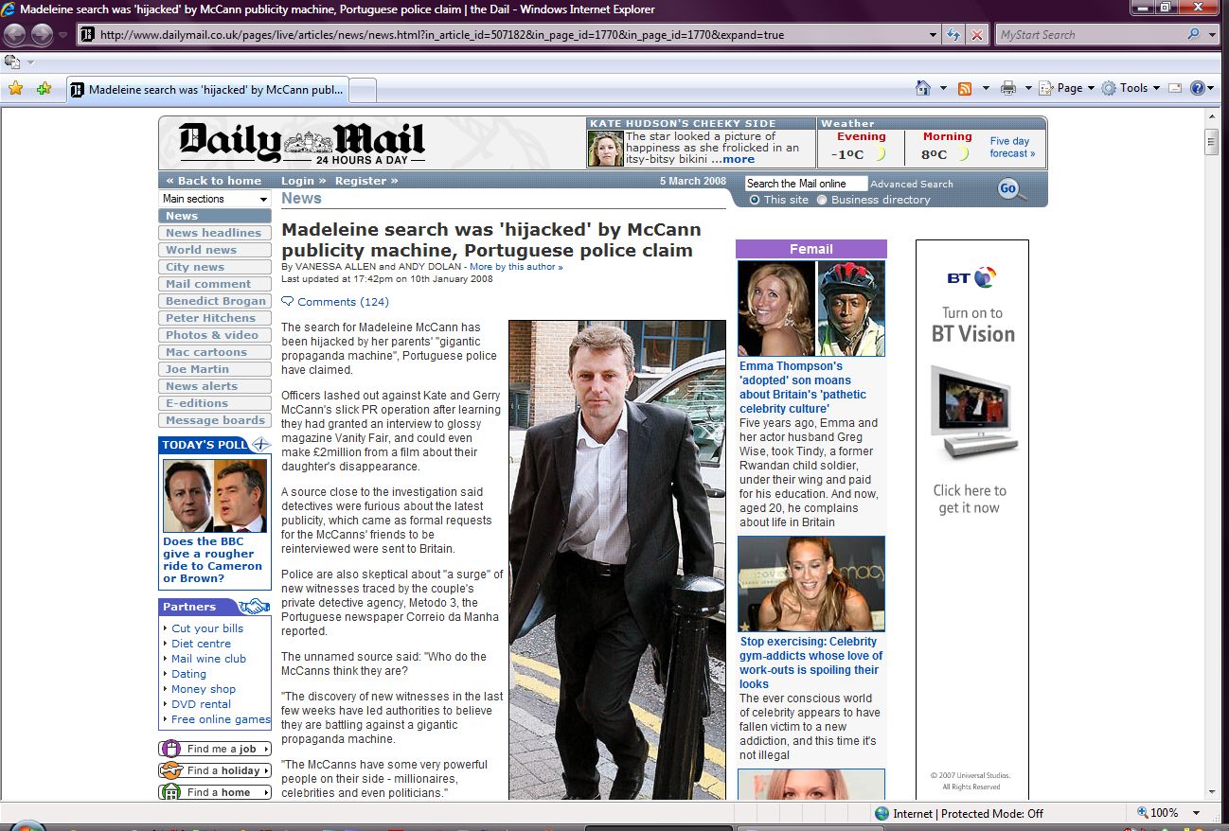Image resolution: width=1229 pixels, height=831 pixels.
Task: Select the "Business directory" radio button
Action: tap(822, 200)
